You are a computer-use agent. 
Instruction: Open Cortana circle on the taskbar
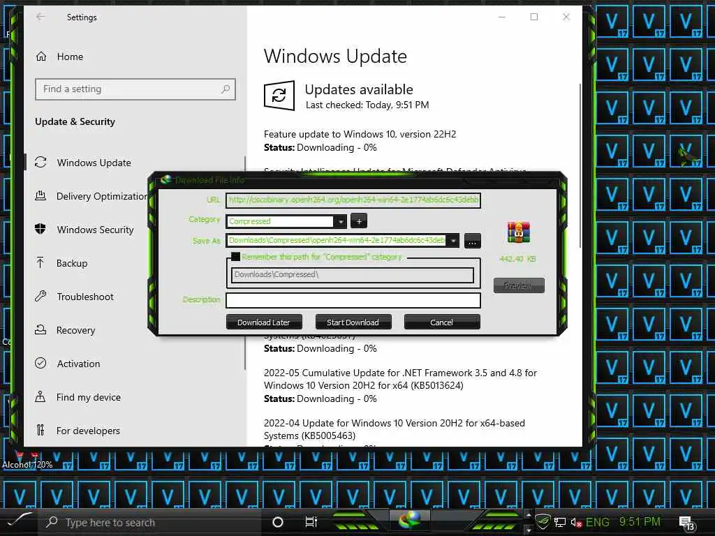pos(277,522)
